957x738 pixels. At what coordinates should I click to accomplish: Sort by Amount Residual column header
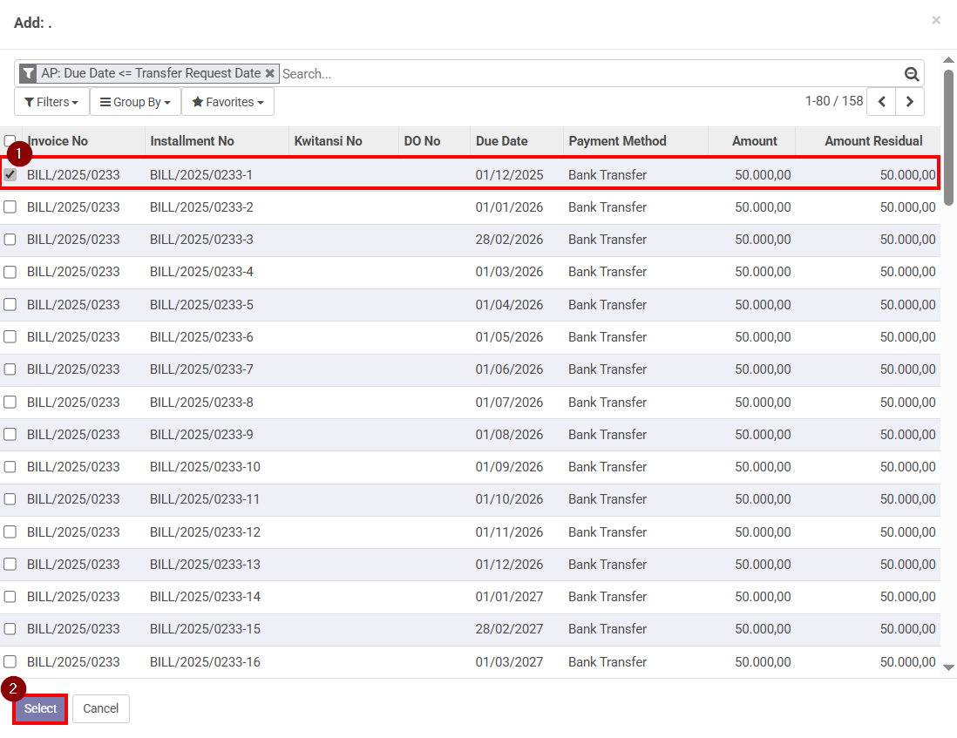pyautogui.click(x=873, y=141)
